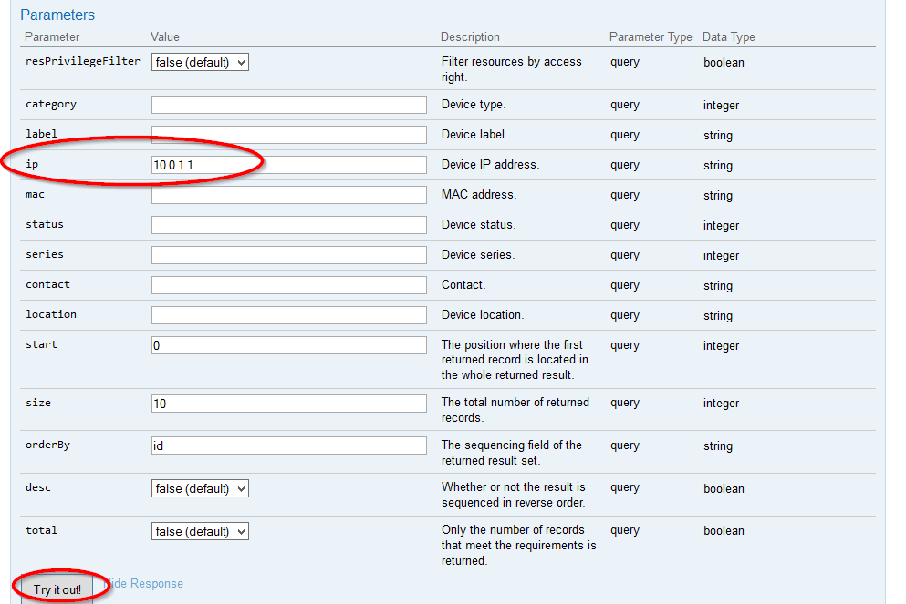Click the Parameters section heading
The image size is (906, 604).
pos(57,15)
